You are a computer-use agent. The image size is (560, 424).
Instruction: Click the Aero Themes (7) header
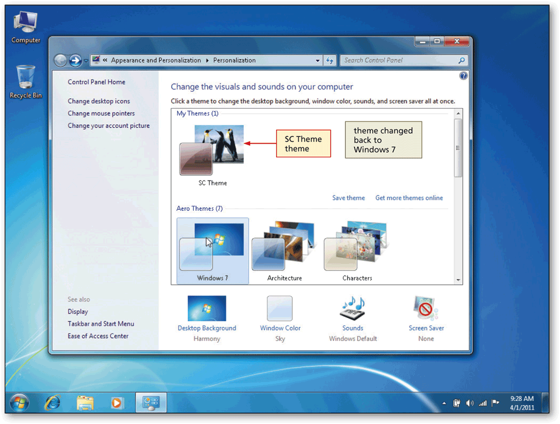click(x=199, y=209)
